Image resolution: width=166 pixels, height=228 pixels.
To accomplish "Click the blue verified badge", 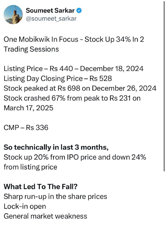I will pos(79,11).
